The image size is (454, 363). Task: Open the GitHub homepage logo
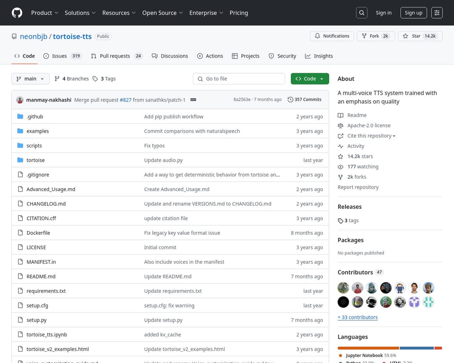[17, 13]
